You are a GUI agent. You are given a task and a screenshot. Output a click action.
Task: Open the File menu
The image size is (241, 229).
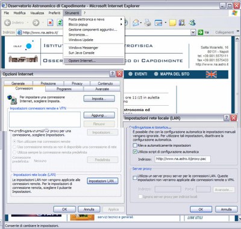(x=7, y=13)
